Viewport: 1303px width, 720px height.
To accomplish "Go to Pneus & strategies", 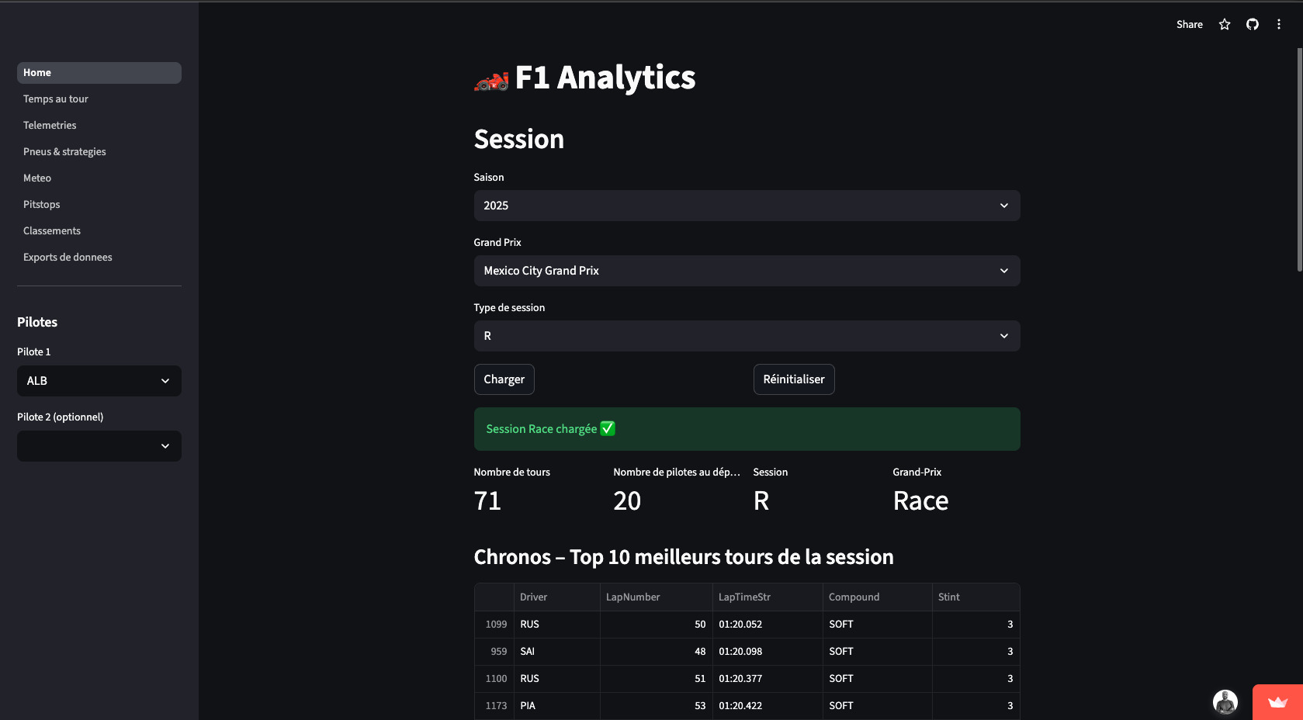I will coord(64,151).
